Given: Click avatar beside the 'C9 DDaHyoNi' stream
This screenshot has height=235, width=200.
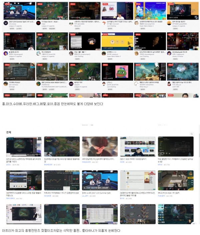Looking at the screenshot, I should (x=169, y=53).
